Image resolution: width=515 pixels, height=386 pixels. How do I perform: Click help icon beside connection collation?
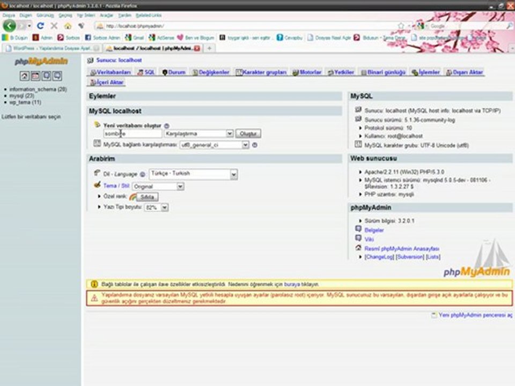point(254,145)
